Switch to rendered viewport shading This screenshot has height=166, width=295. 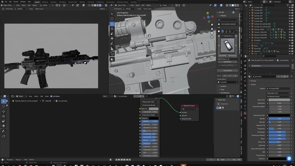tap(238, 5)
